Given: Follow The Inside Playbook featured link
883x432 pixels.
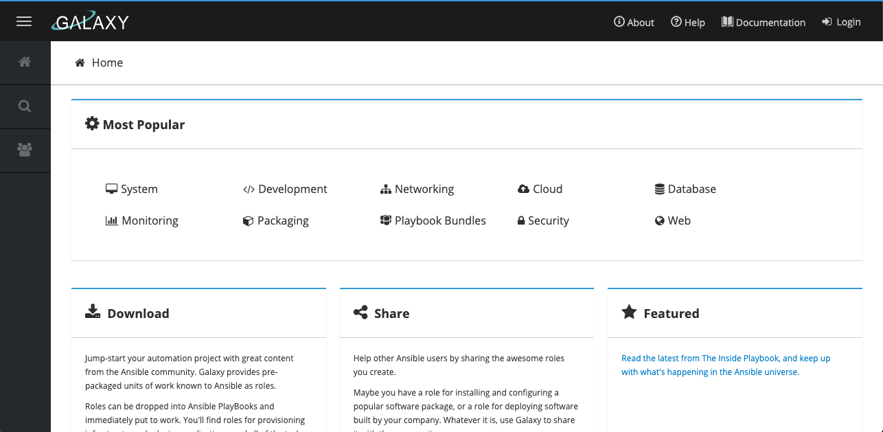Looking at the screenshot, I should (726, 365).
